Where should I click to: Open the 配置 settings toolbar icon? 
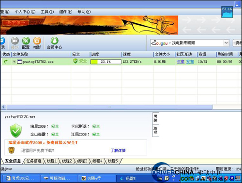pos(26,43)
